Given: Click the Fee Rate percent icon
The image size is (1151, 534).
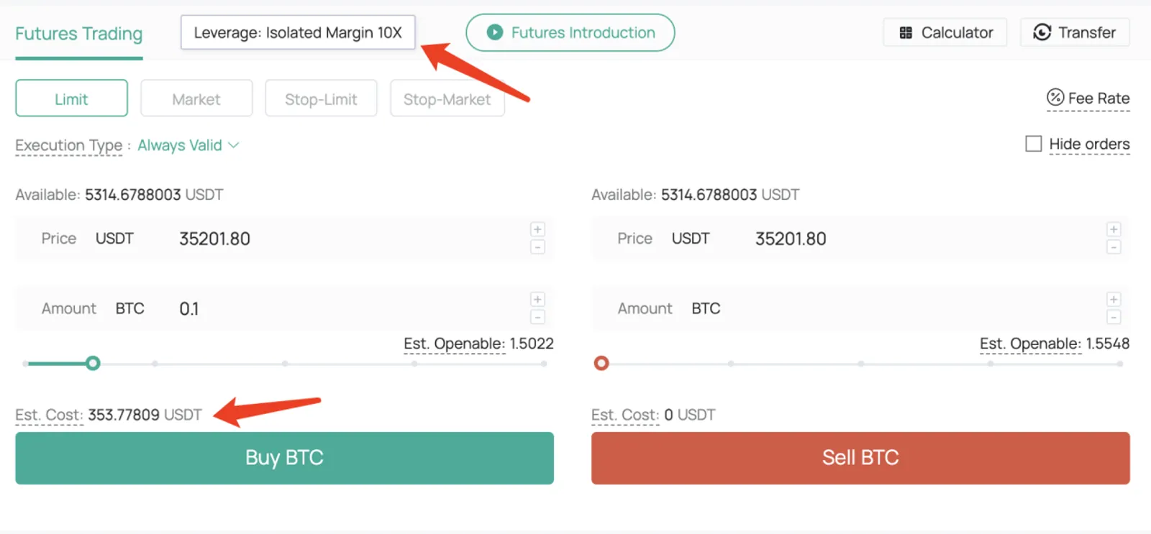Looking at the screenshot, I should tap(1055, 97).
